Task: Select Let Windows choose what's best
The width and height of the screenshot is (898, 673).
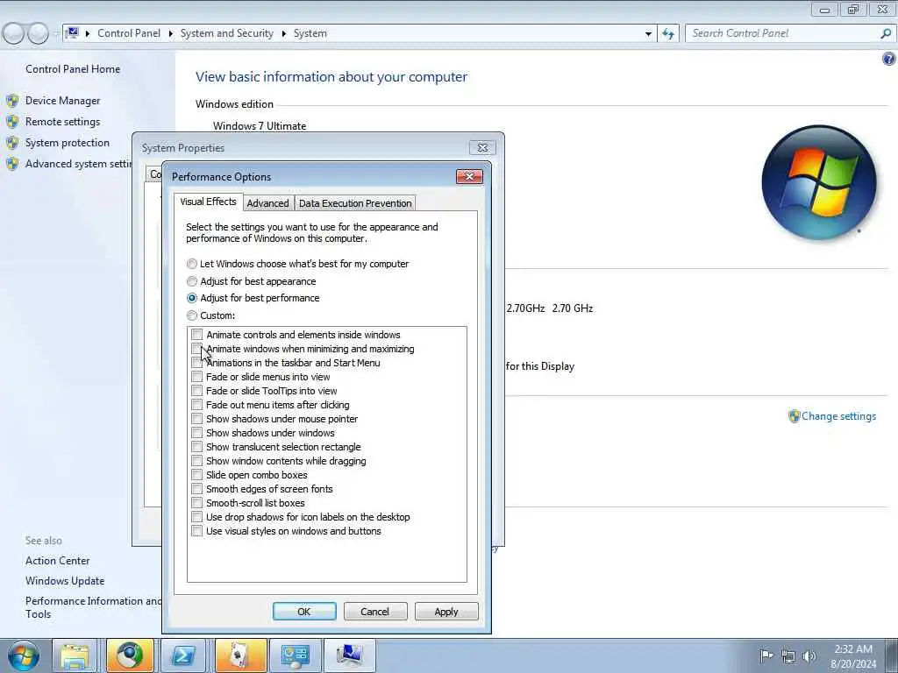Action: click(x=192, y=264)
